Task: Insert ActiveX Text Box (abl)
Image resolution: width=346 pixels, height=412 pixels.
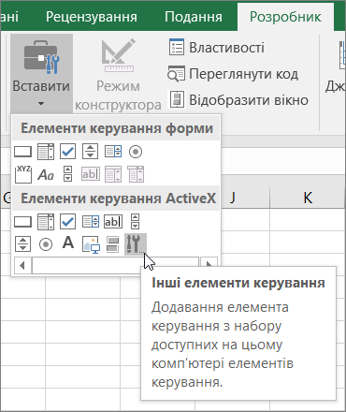Action: [113, 222]
